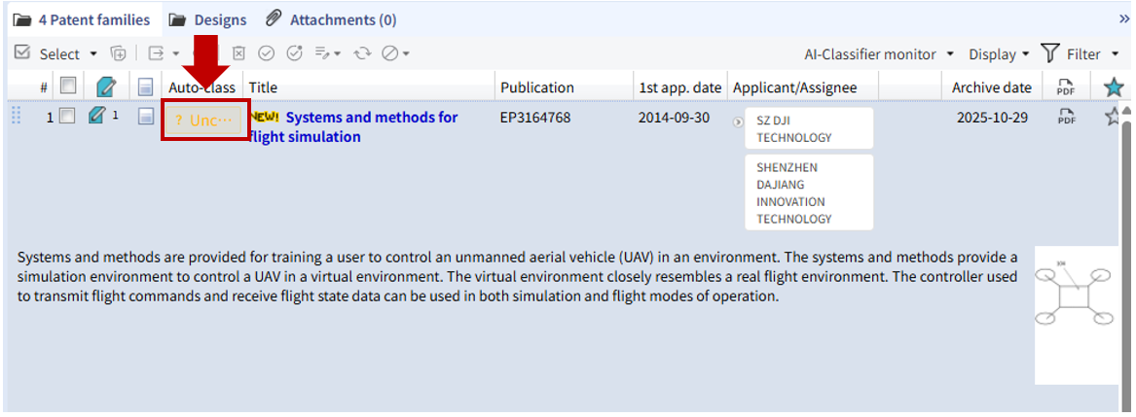The height and width of the screenshot is (417, 1136).
Task: Click the document view icon in row 1
Action: pos(146,117)
